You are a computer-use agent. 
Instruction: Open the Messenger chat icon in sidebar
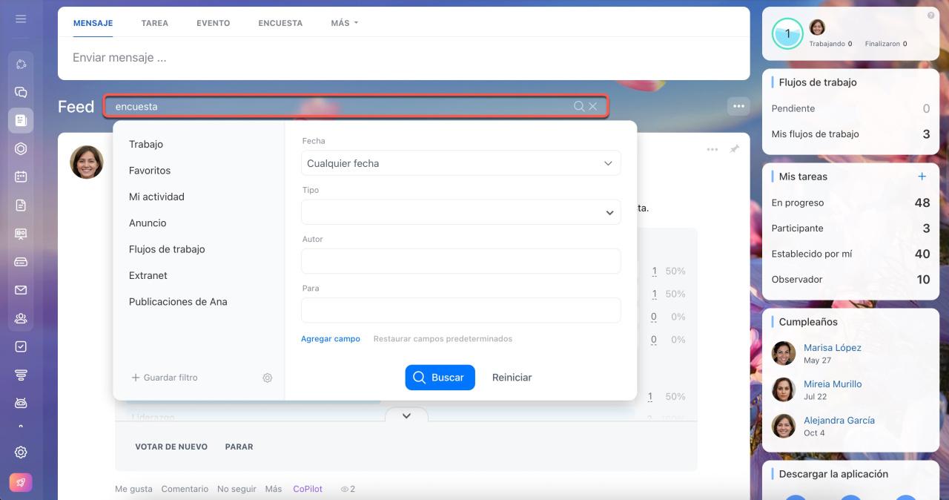tap(21, 93)
